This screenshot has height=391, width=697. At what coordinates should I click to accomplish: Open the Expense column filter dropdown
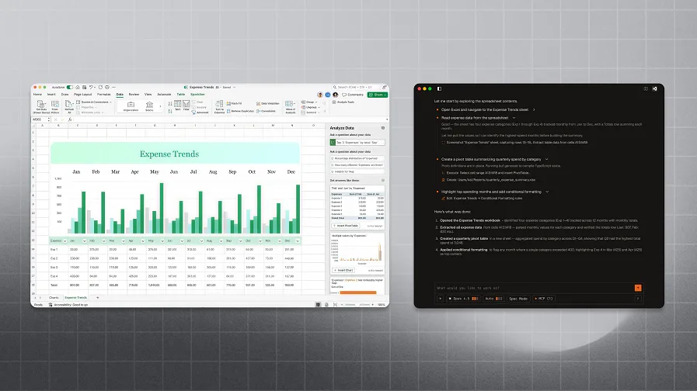pos(65,241)
